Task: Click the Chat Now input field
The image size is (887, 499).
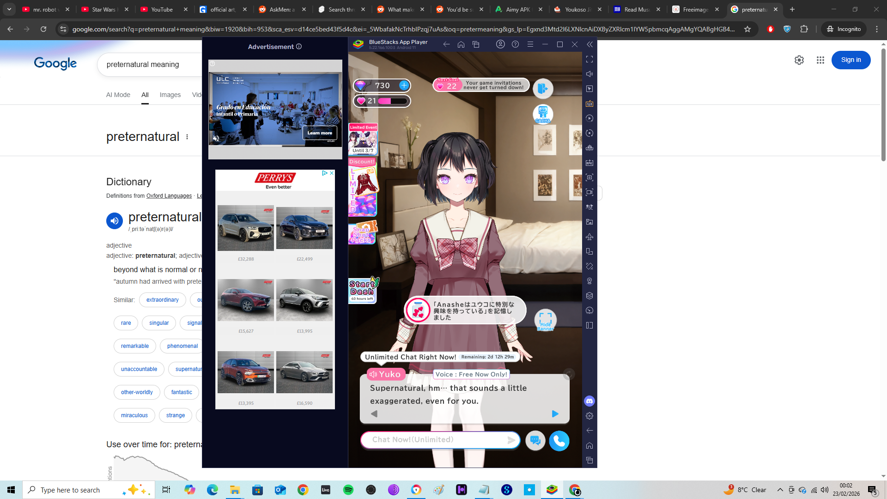Action: coord(440,440)
